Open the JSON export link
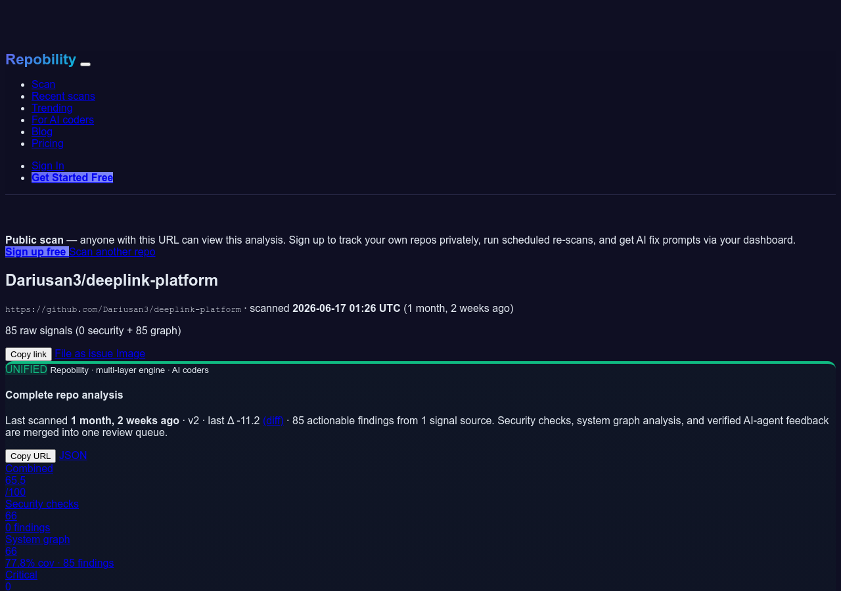 coord(73,455)
